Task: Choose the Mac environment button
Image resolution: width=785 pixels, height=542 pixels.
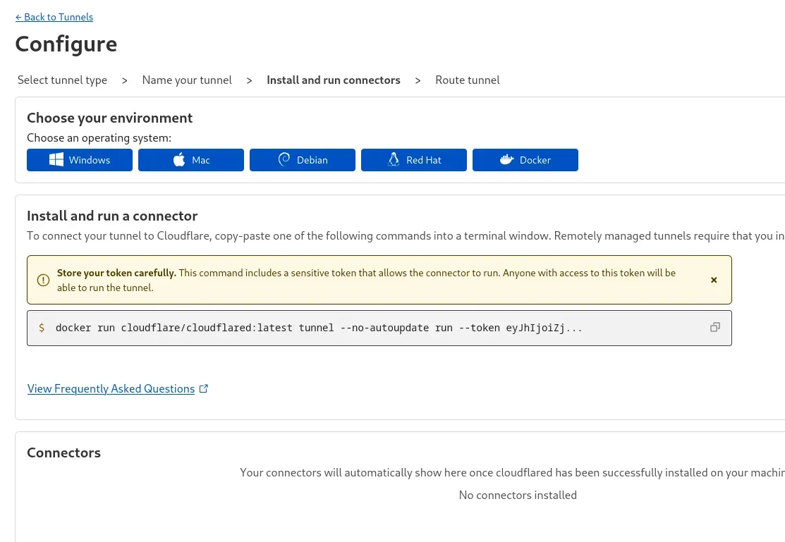Action: [191, 160]
